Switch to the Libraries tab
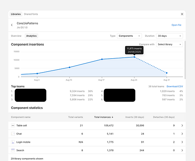The height and width of the screenshot is (161, 195). 16,14
